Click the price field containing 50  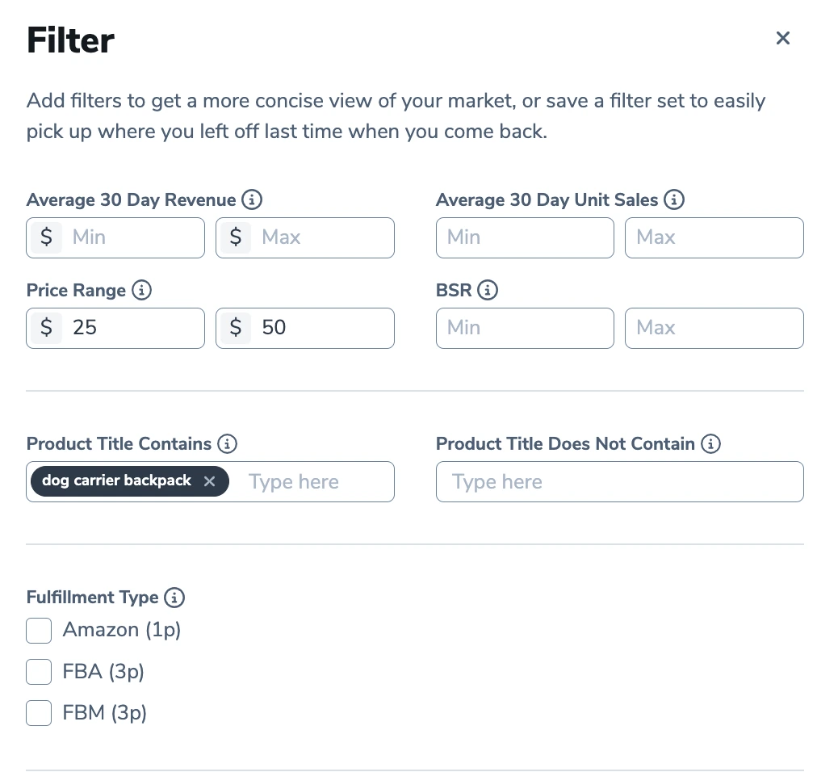[319, 328]
